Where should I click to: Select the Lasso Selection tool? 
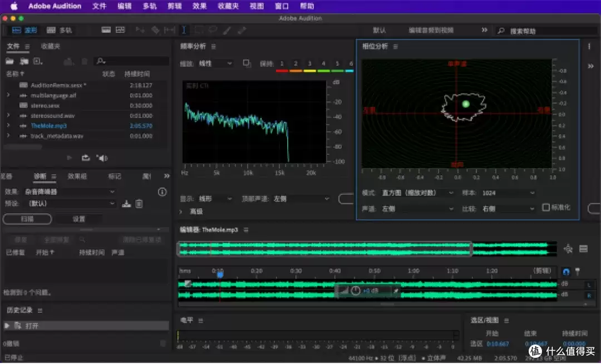tap(213, 30)
